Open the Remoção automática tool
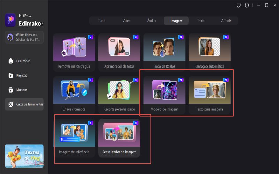The height and width of the screenshot is (174, 279). tap(210, 52)
